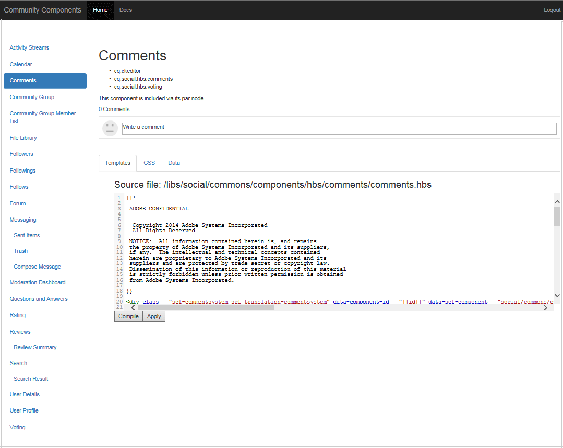Viewport: 563px width, 448px height.
Task: Open File Library in the sidebar
Action: click(23, 138)
